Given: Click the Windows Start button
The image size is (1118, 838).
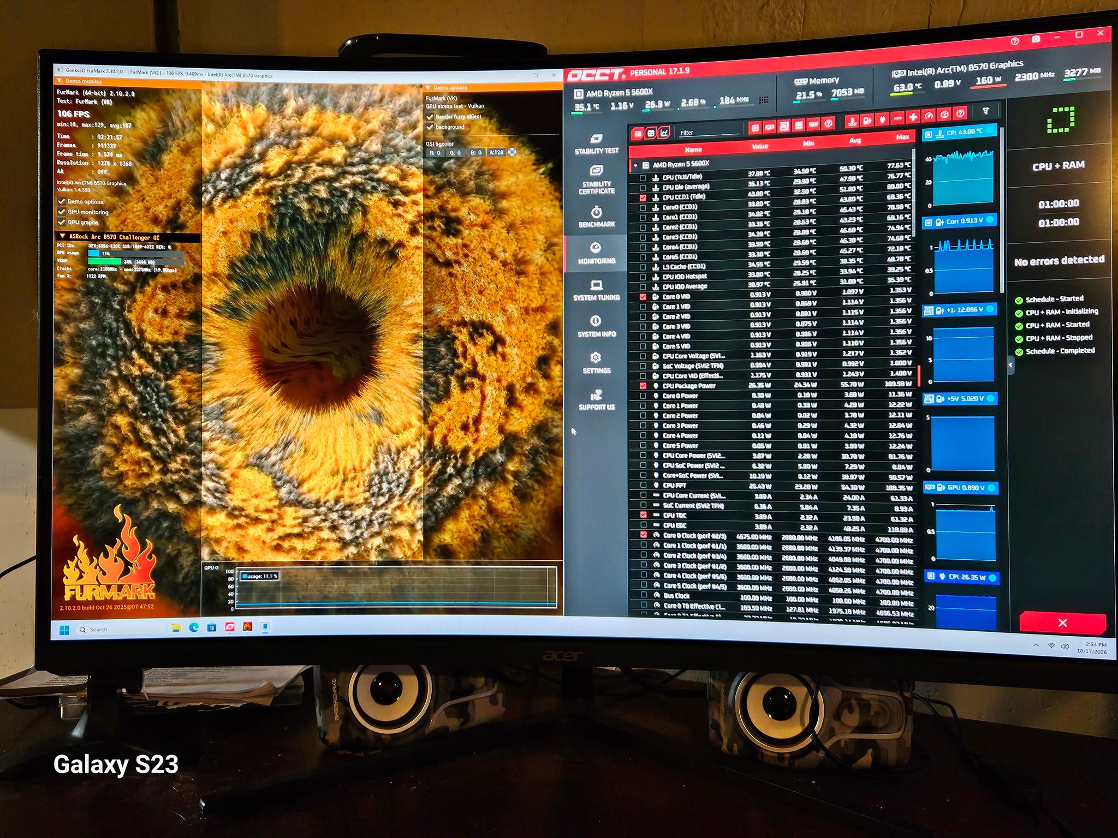Looking at the screenshot, I should coord(64,630).
